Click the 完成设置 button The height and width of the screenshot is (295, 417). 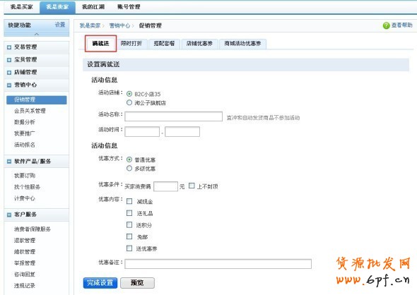(x=100, y=283)
